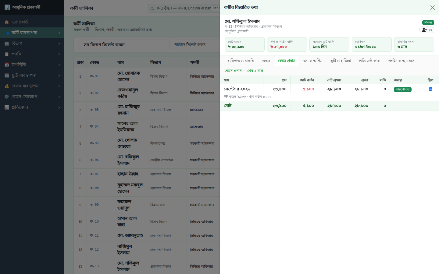Switch to the বেতন tab
The image size is (439, 274).
266,61
